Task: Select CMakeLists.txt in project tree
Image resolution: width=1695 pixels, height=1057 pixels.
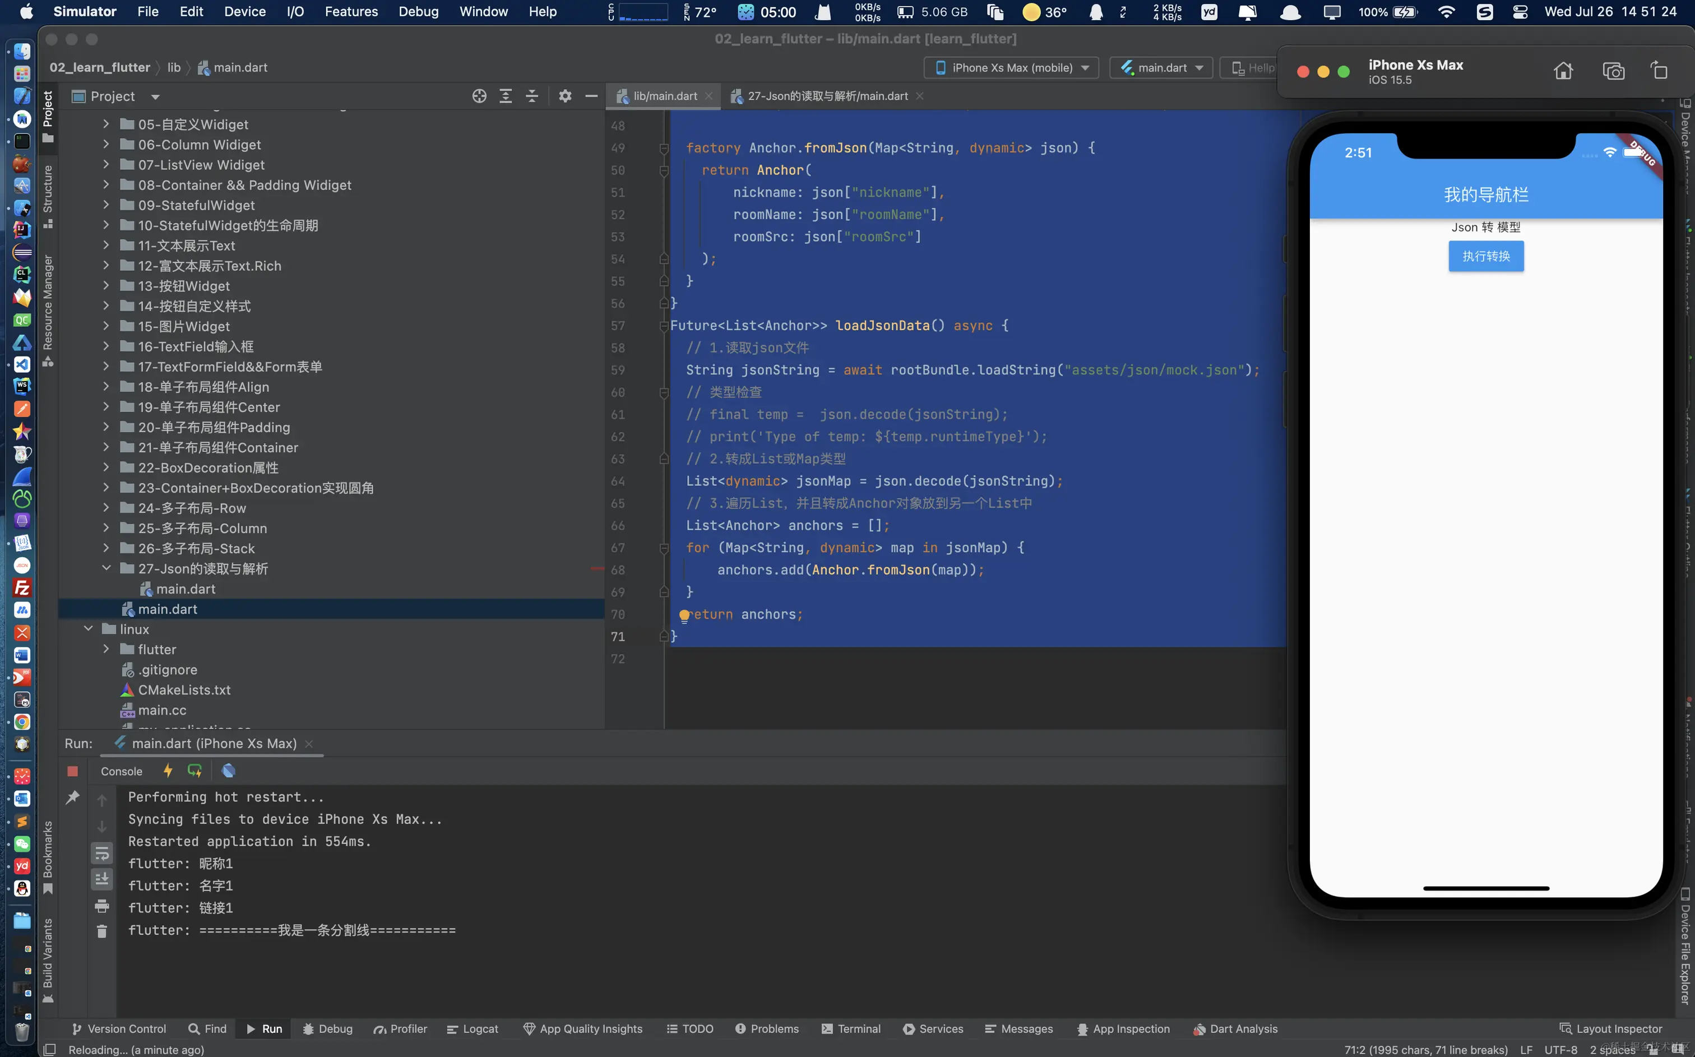Action: point(184,689)
